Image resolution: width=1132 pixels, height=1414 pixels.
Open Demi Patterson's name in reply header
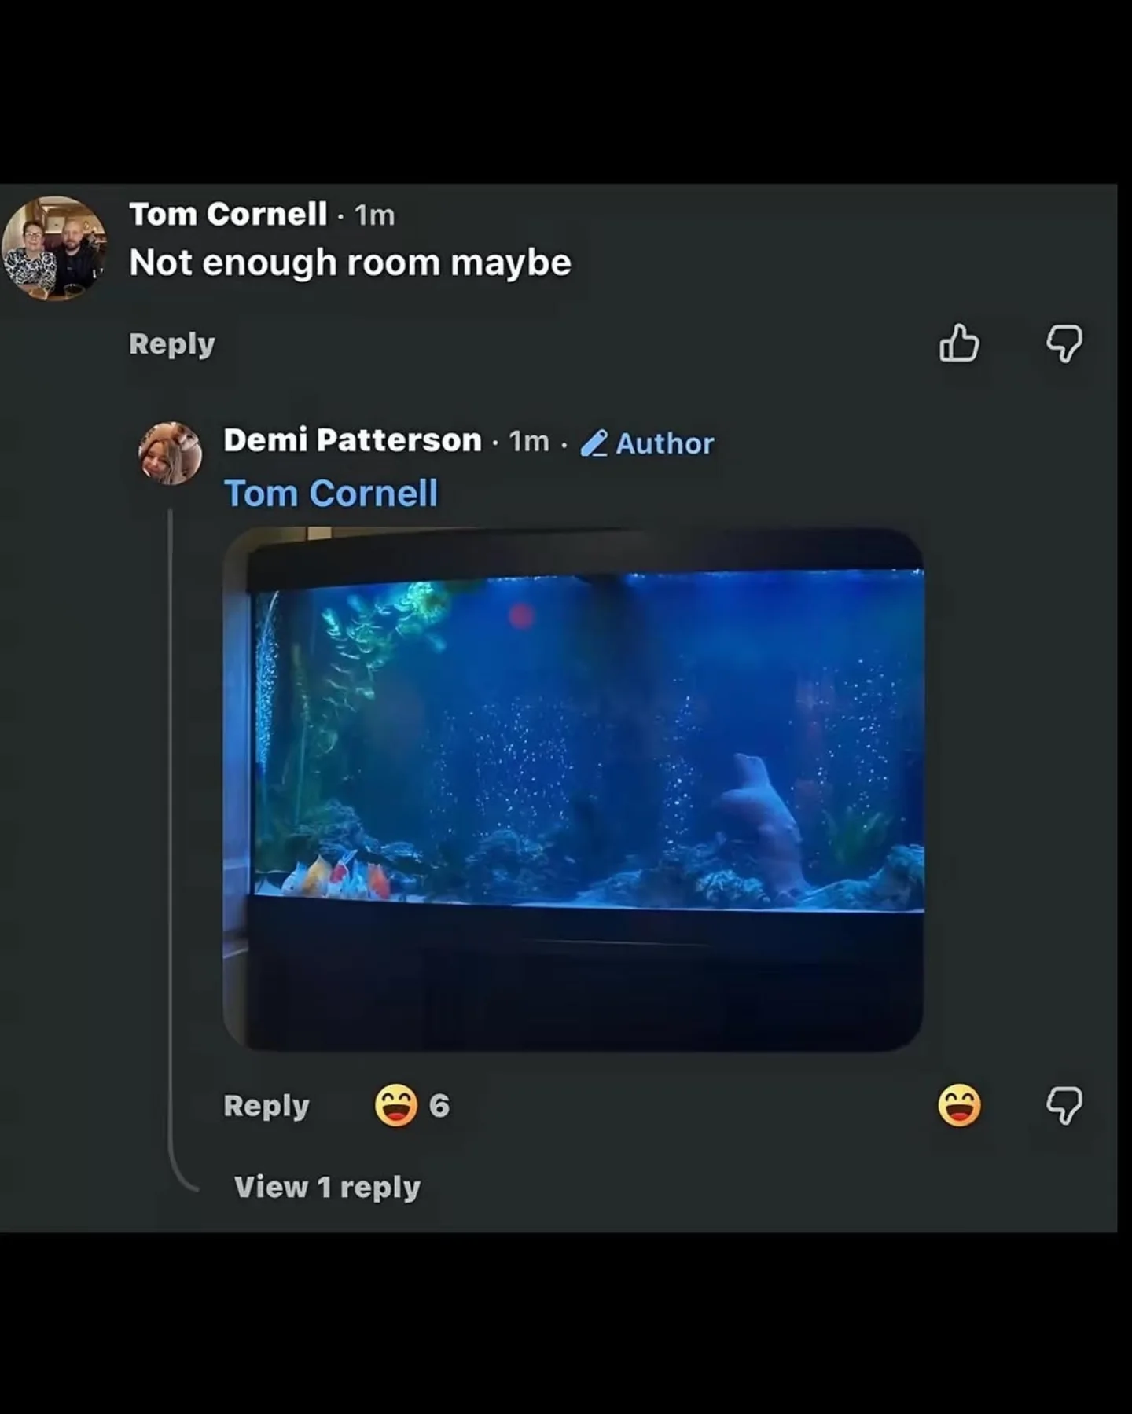[352, 440]
